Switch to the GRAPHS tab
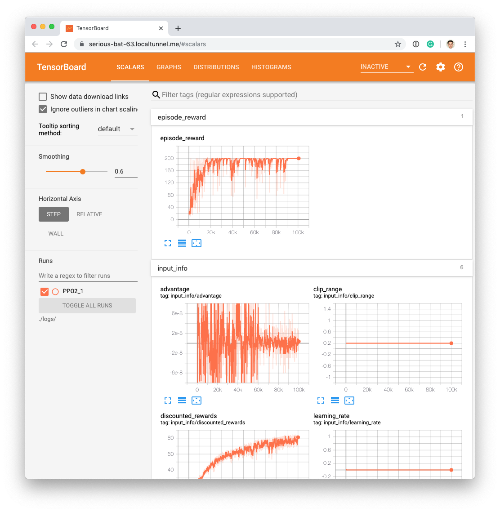 pyautogui.click(x=169, y=67)
